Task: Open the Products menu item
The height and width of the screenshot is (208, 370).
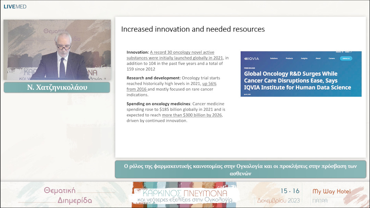Action: [289, 58]
